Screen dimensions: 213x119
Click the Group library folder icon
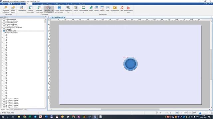(115, 8)
